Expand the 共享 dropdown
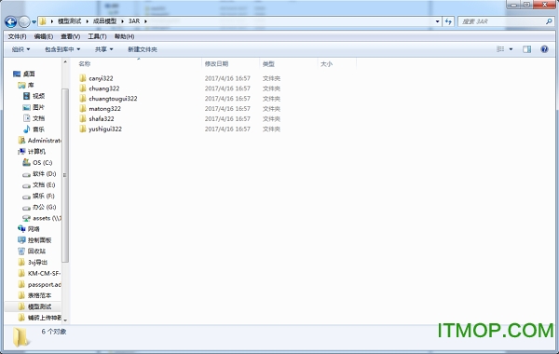Viewport: 559px width, 354px height. (x=103, y=49)
